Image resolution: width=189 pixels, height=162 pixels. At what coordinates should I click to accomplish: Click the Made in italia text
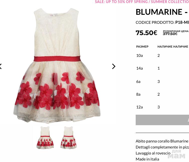[147, 159]
